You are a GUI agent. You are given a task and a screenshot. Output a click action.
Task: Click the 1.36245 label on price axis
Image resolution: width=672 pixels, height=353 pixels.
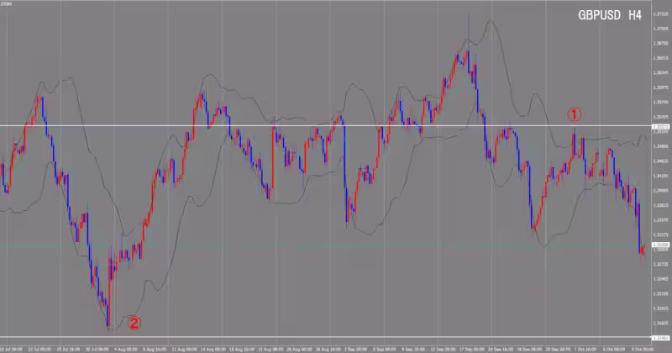659,72
